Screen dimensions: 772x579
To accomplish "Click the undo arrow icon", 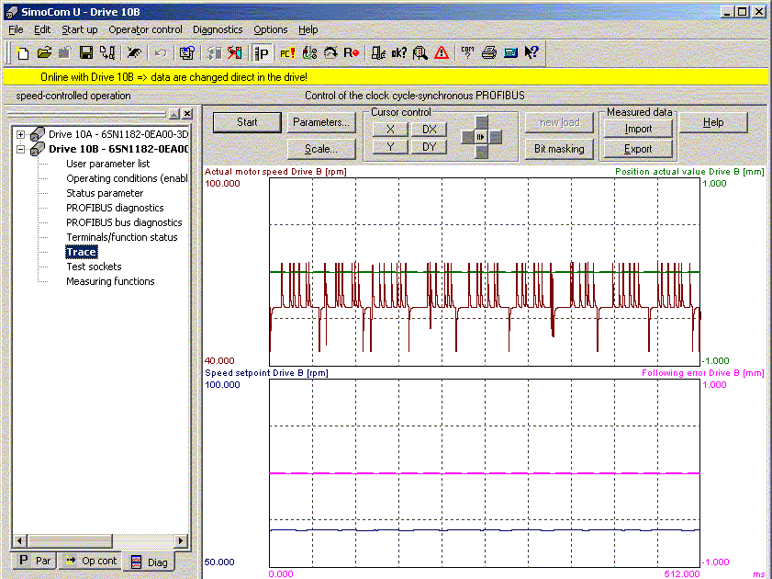I will pos(161,52).
